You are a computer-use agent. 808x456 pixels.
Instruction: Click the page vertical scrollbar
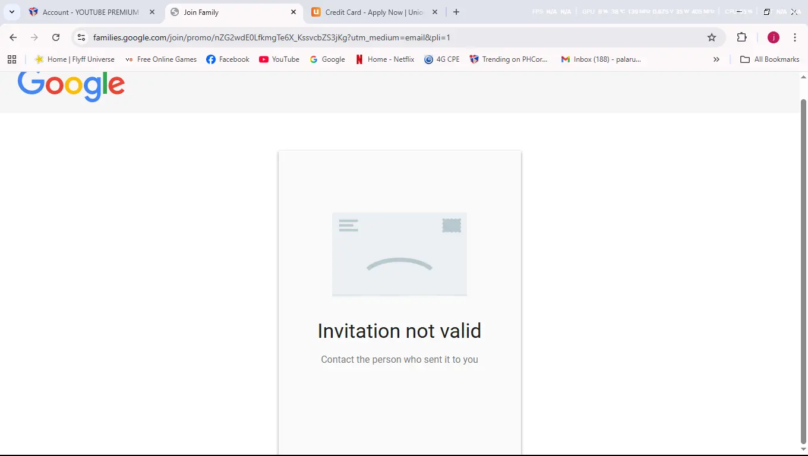pos(804,270)
